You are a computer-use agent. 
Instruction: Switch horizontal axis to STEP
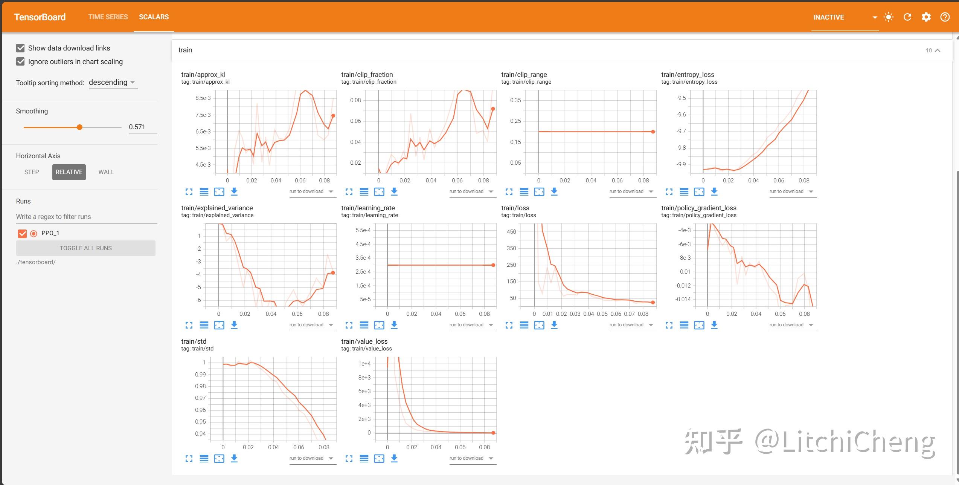click(32, 172)
